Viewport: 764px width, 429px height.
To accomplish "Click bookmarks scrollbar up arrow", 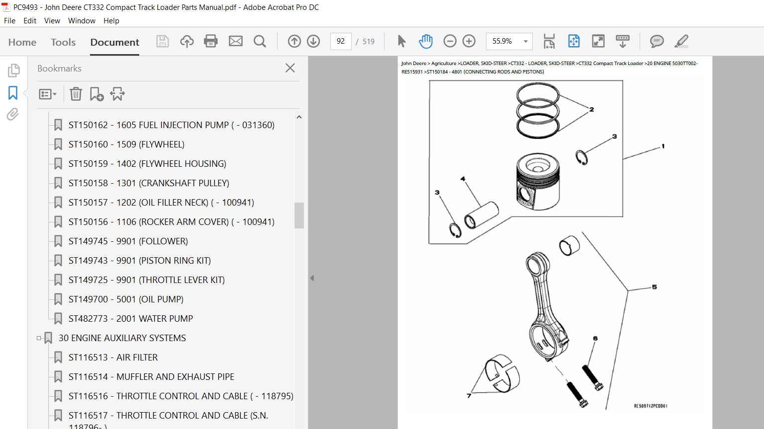I will (299, 117).
